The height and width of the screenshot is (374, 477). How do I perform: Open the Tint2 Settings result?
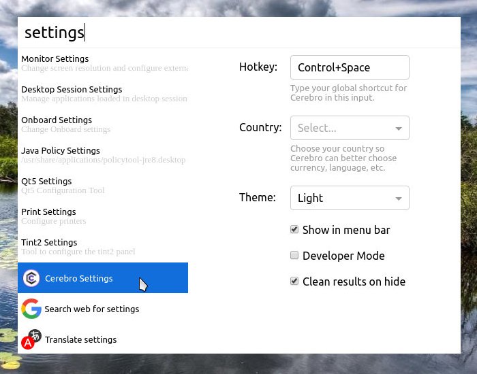click(103, 247)
